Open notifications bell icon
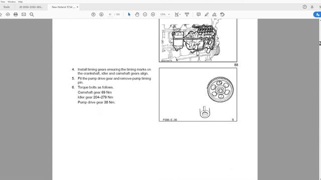The height and width of the screenshot is (180, 321). (312, 7)
